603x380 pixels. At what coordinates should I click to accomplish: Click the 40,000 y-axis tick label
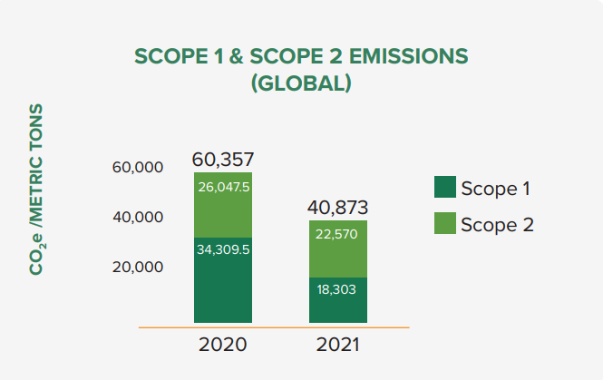137,218
